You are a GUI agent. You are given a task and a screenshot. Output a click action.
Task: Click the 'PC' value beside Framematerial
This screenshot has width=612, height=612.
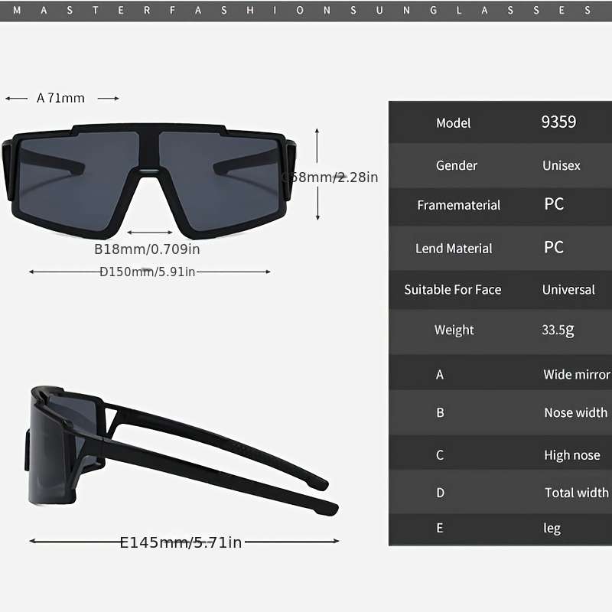point(554,204)
